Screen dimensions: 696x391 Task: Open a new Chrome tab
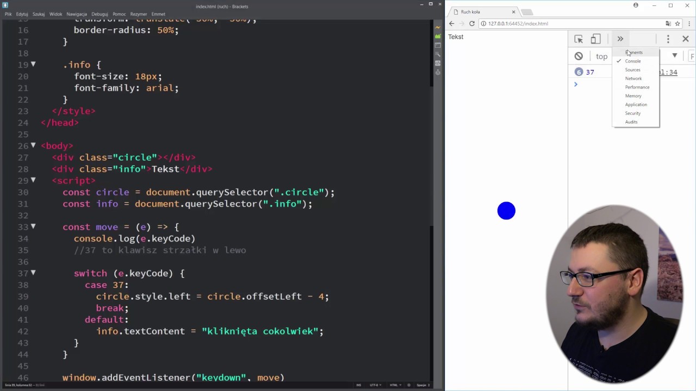pyautogui.click(x=526, y=12)
